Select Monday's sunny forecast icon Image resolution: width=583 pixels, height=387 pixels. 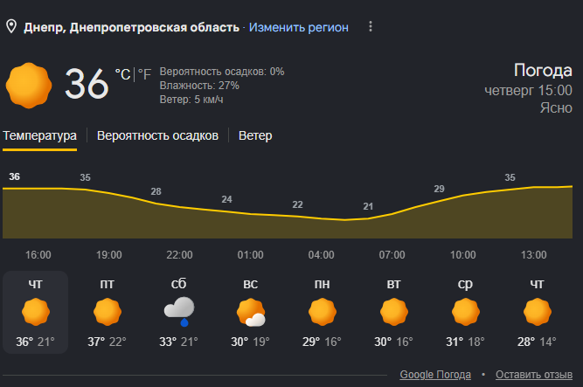[x=323, y=312]
